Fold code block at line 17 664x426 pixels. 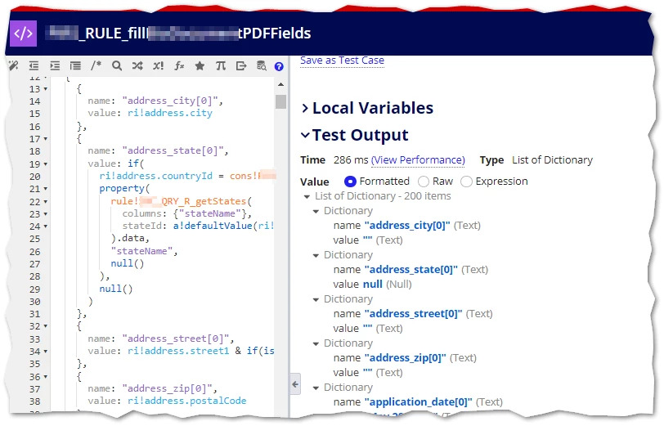45,139
